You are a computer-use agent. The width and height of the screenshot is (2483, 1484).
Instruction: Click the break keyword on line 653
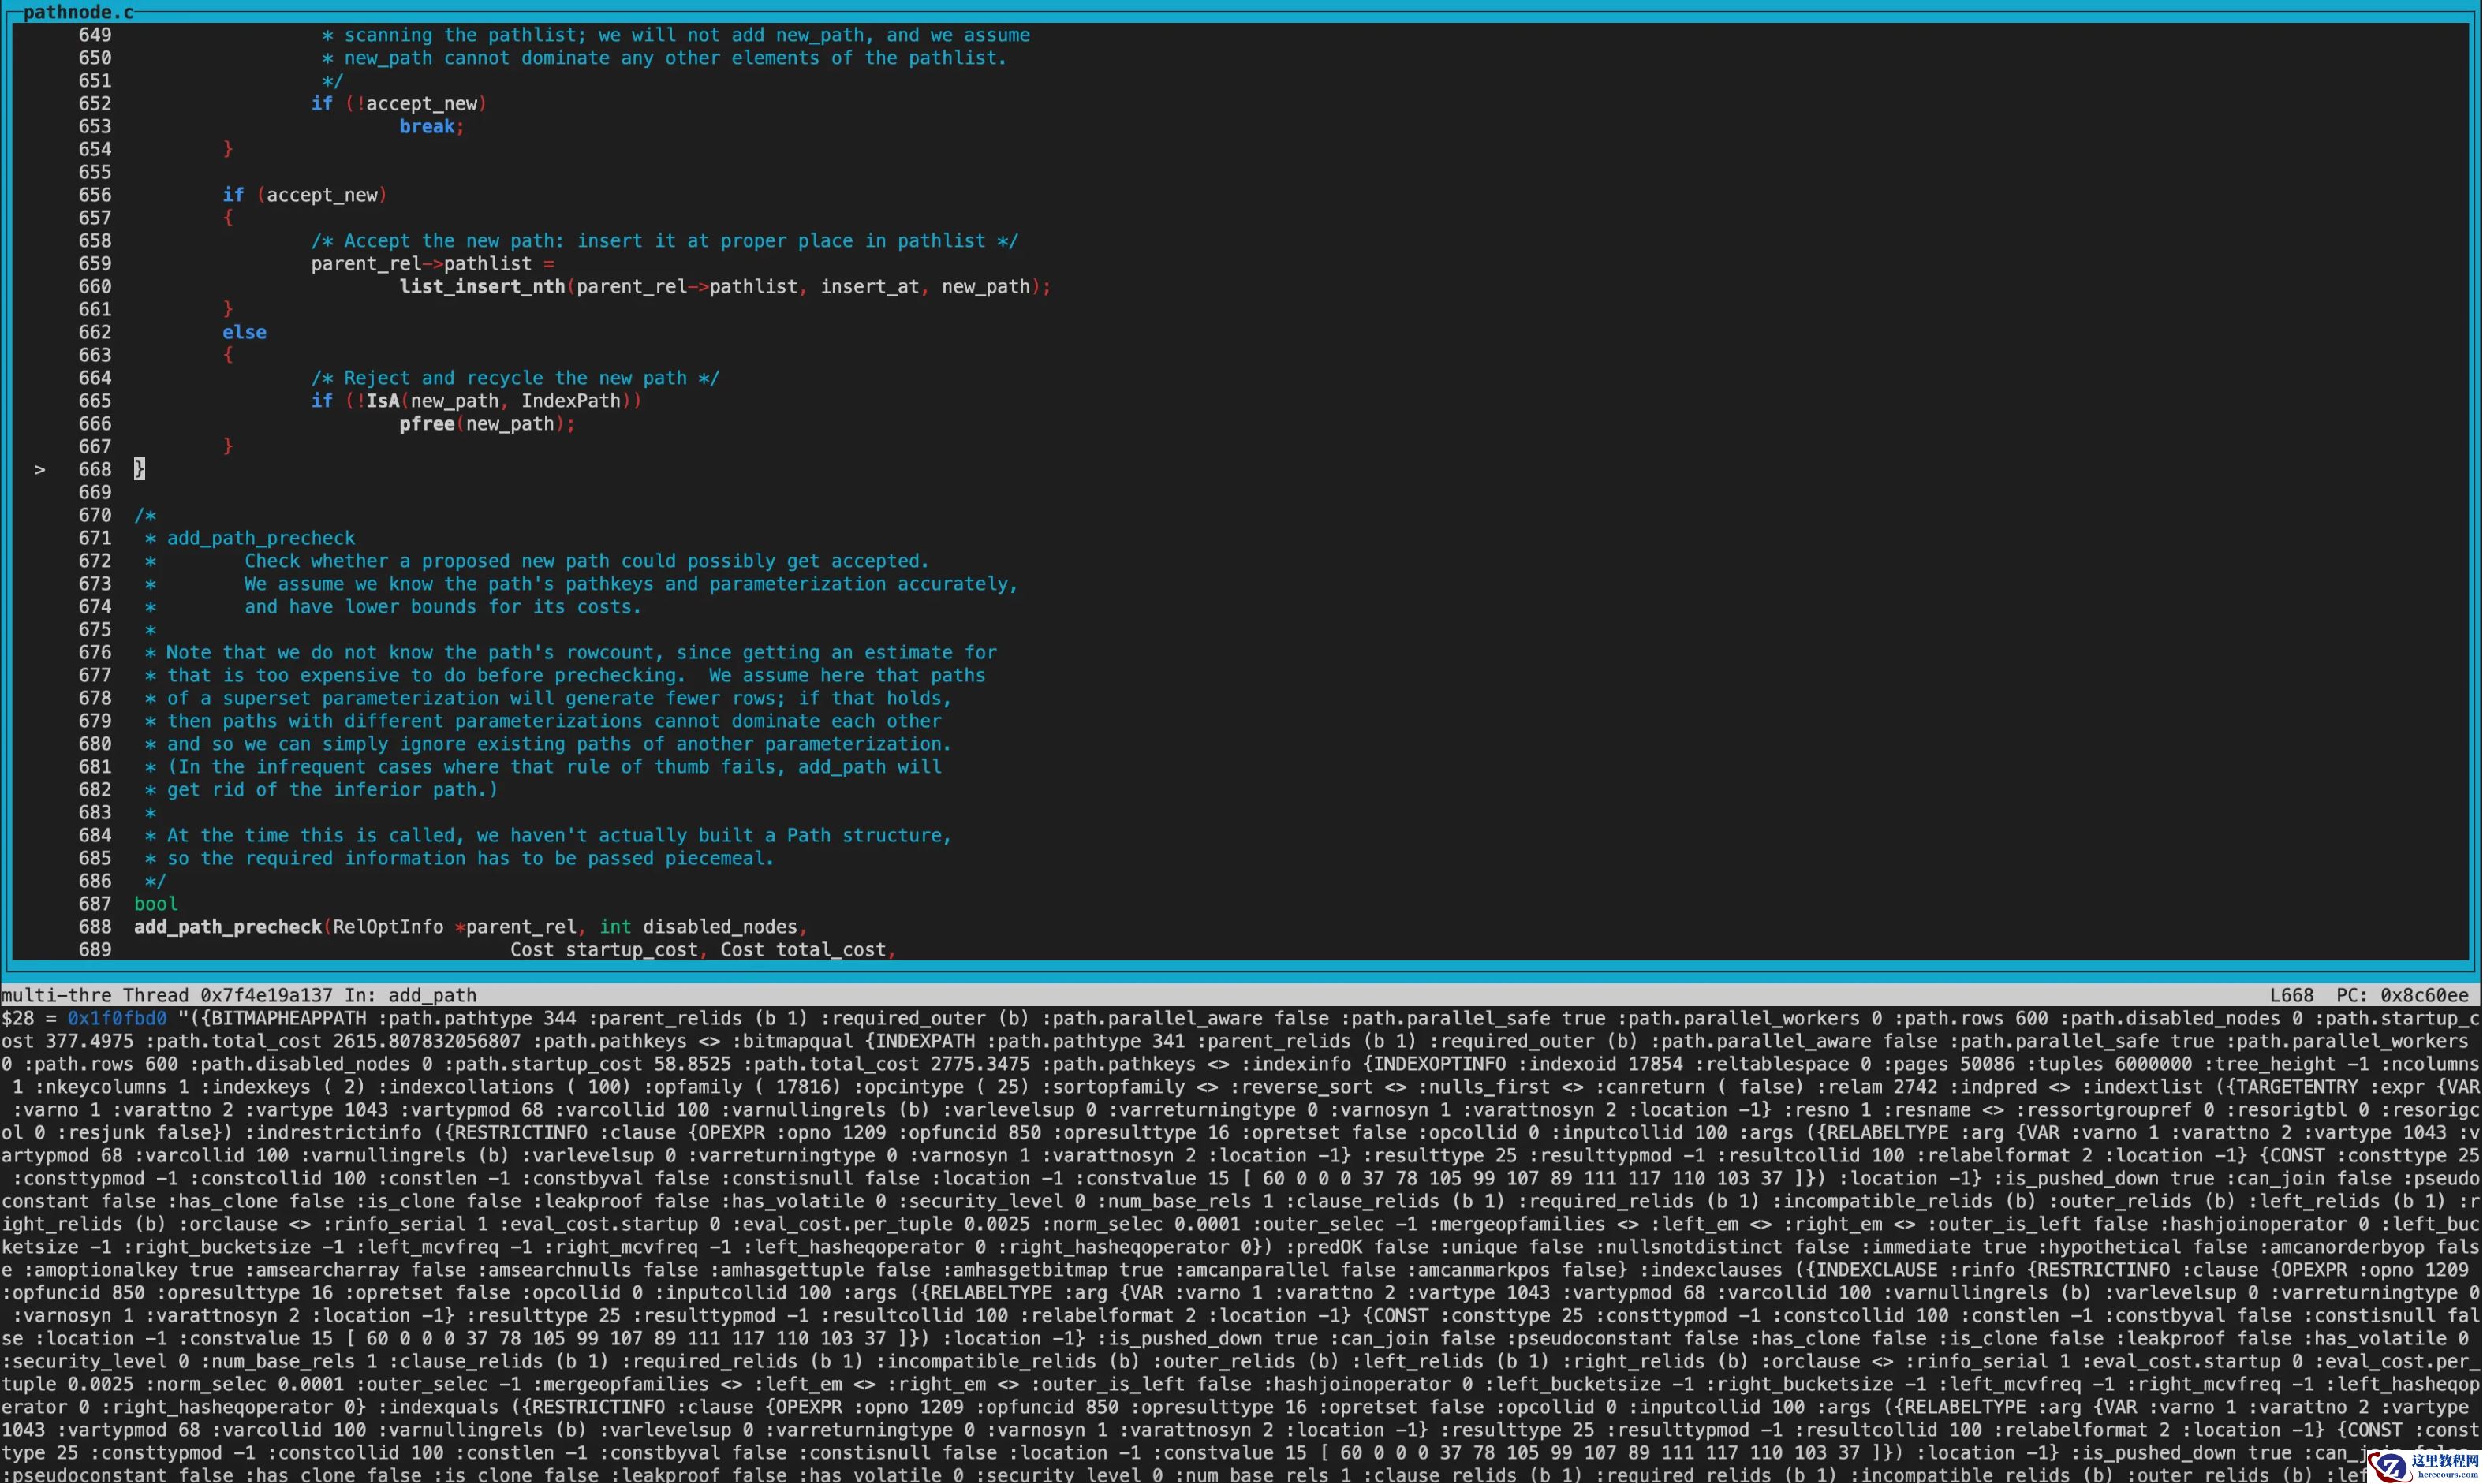coord(427,126)
